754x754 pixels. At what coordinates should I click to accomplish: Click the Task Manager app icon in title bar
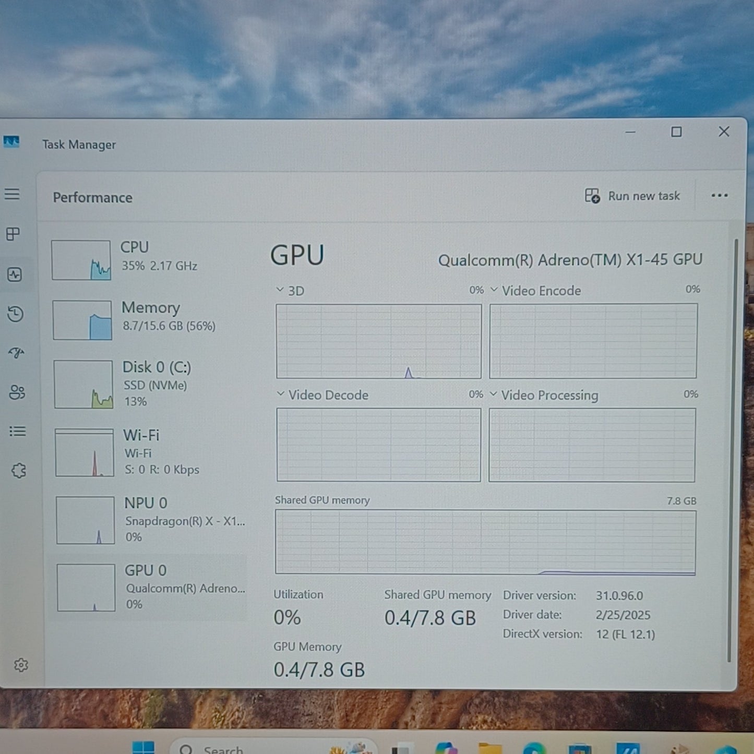11,141
